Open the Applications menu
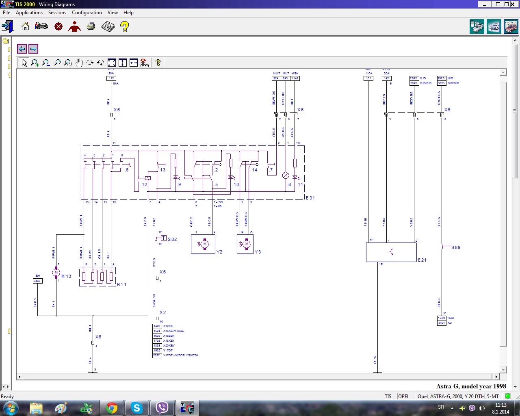The height and width of the screenshot is (416, 520). 29,13
